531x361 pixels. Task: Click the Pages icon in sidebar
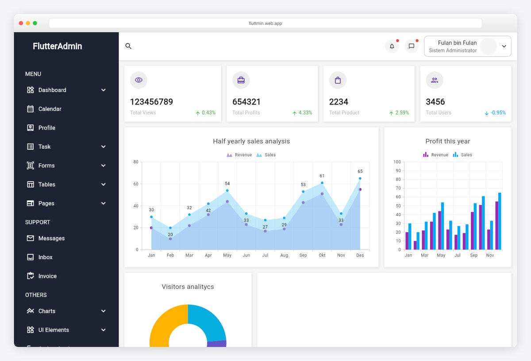(31, 203)
